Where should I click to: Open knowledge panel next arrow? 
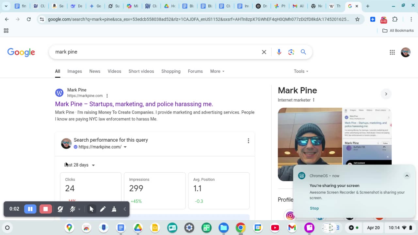[x=386, y=94]
